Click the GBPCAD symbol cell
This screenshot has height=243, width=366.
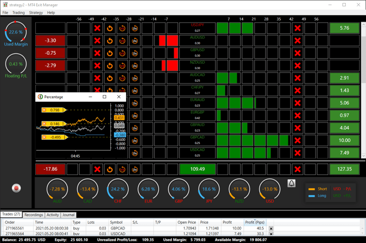point(198,140)
